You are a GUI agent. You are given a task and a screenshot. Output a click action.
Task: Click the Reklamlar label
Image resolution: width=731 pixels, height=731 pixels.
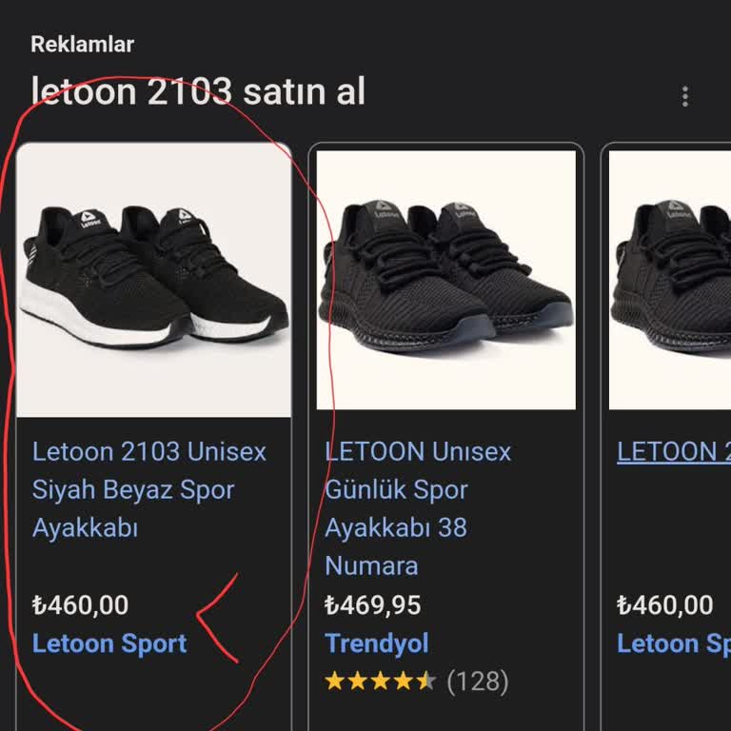(x=82, y=44)
